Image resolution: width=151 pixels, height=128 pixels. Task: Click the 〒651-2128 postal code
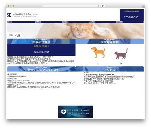[x=88, y=73]
